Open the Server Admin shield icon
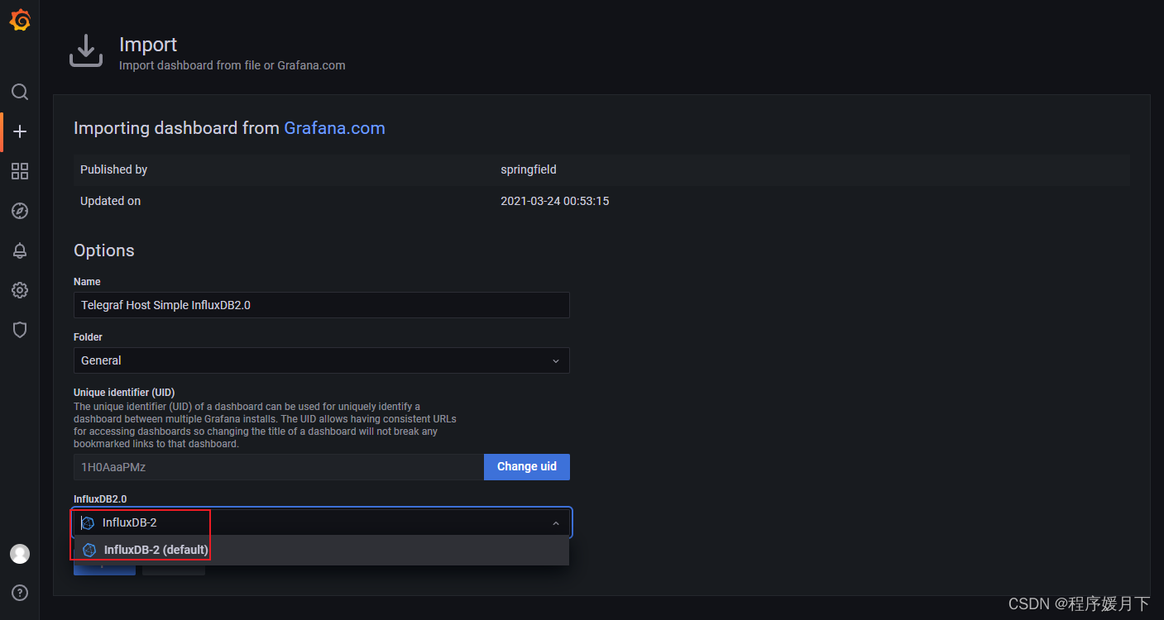This screenshot has height=620, width=1164. click(20, 330)
